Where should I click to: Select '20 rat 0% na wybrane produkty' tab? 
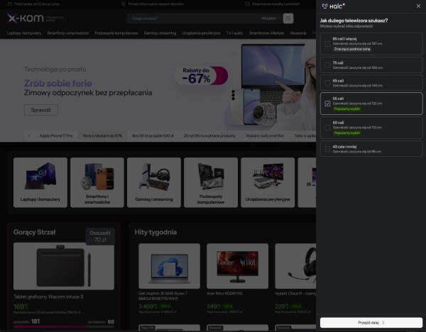click(209, 135)
